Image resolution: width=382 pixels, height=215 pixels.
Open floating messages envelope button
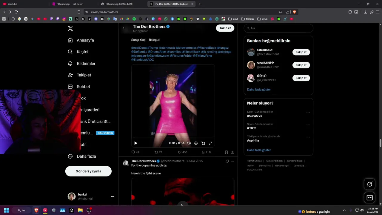[369, 198]
